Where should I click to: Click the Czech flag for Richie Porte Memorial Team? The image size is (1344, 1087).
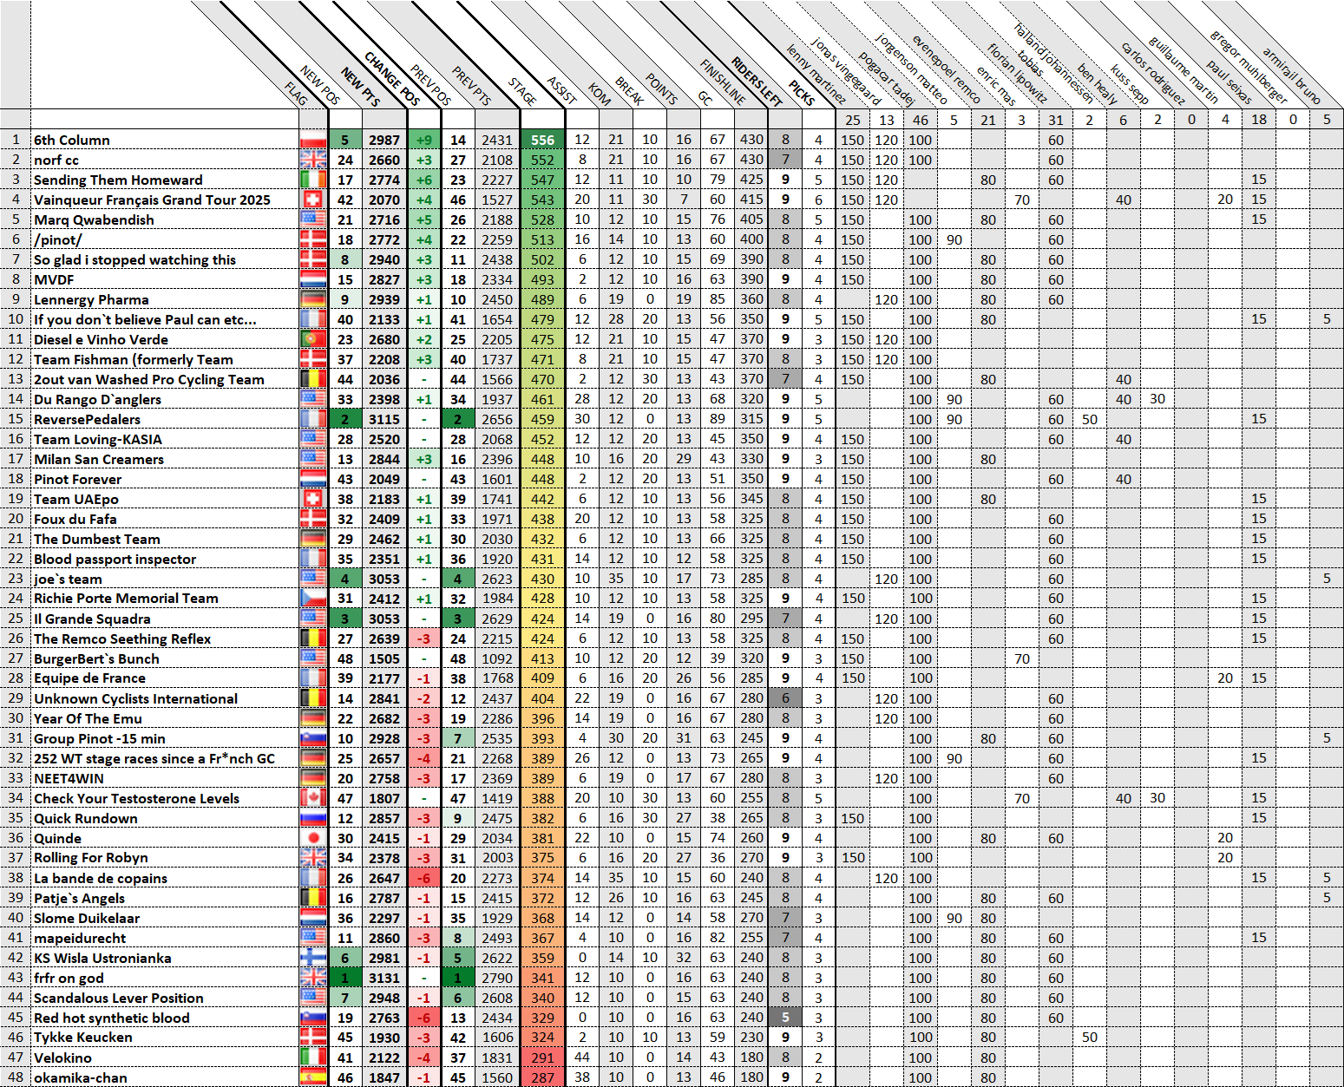click(313, 599)
